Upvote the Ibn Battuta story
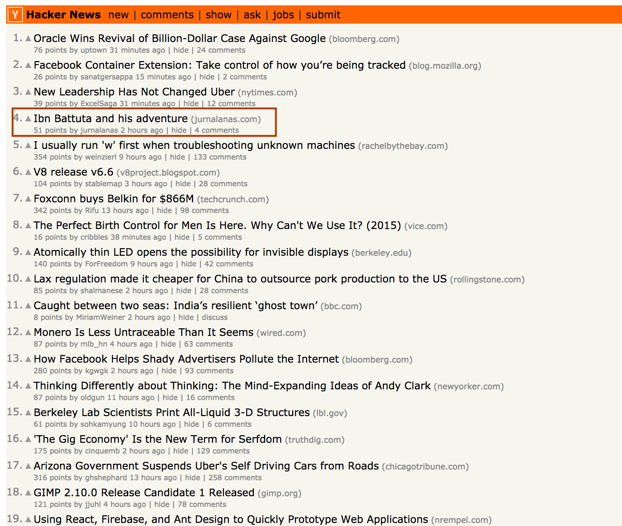Viewport: 622px width, 526px height. 28,119
